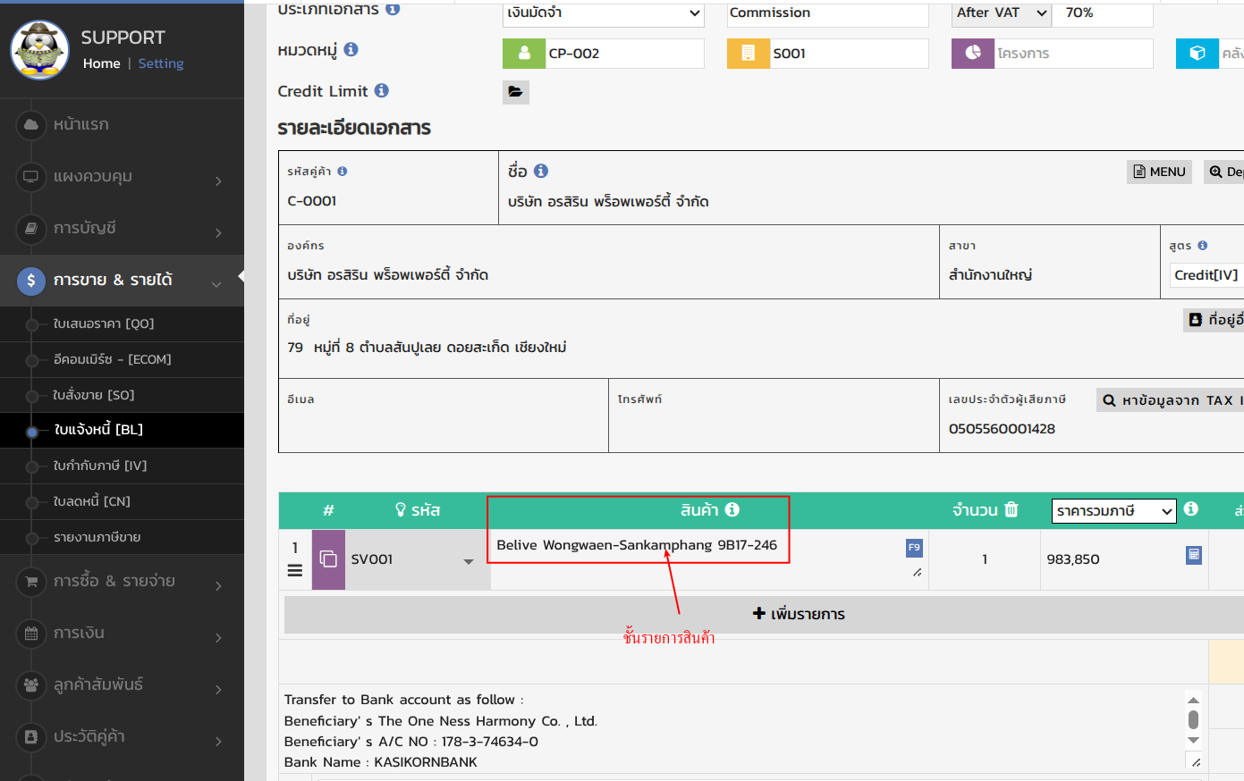Open the เงินมัดจำ document type dropdown
1244x781 pixels.
(x=603, y=13)
